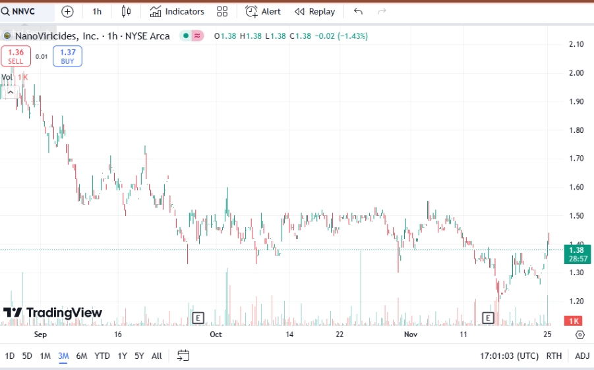Open layout templates grid icon
Image resolution: width=594 pixels, height=370 pixels.
tap(222, 12)
